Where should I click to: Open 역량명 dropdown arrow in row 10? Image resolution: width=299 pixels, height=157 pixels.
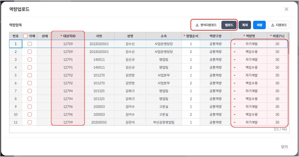tap(235, 115)
